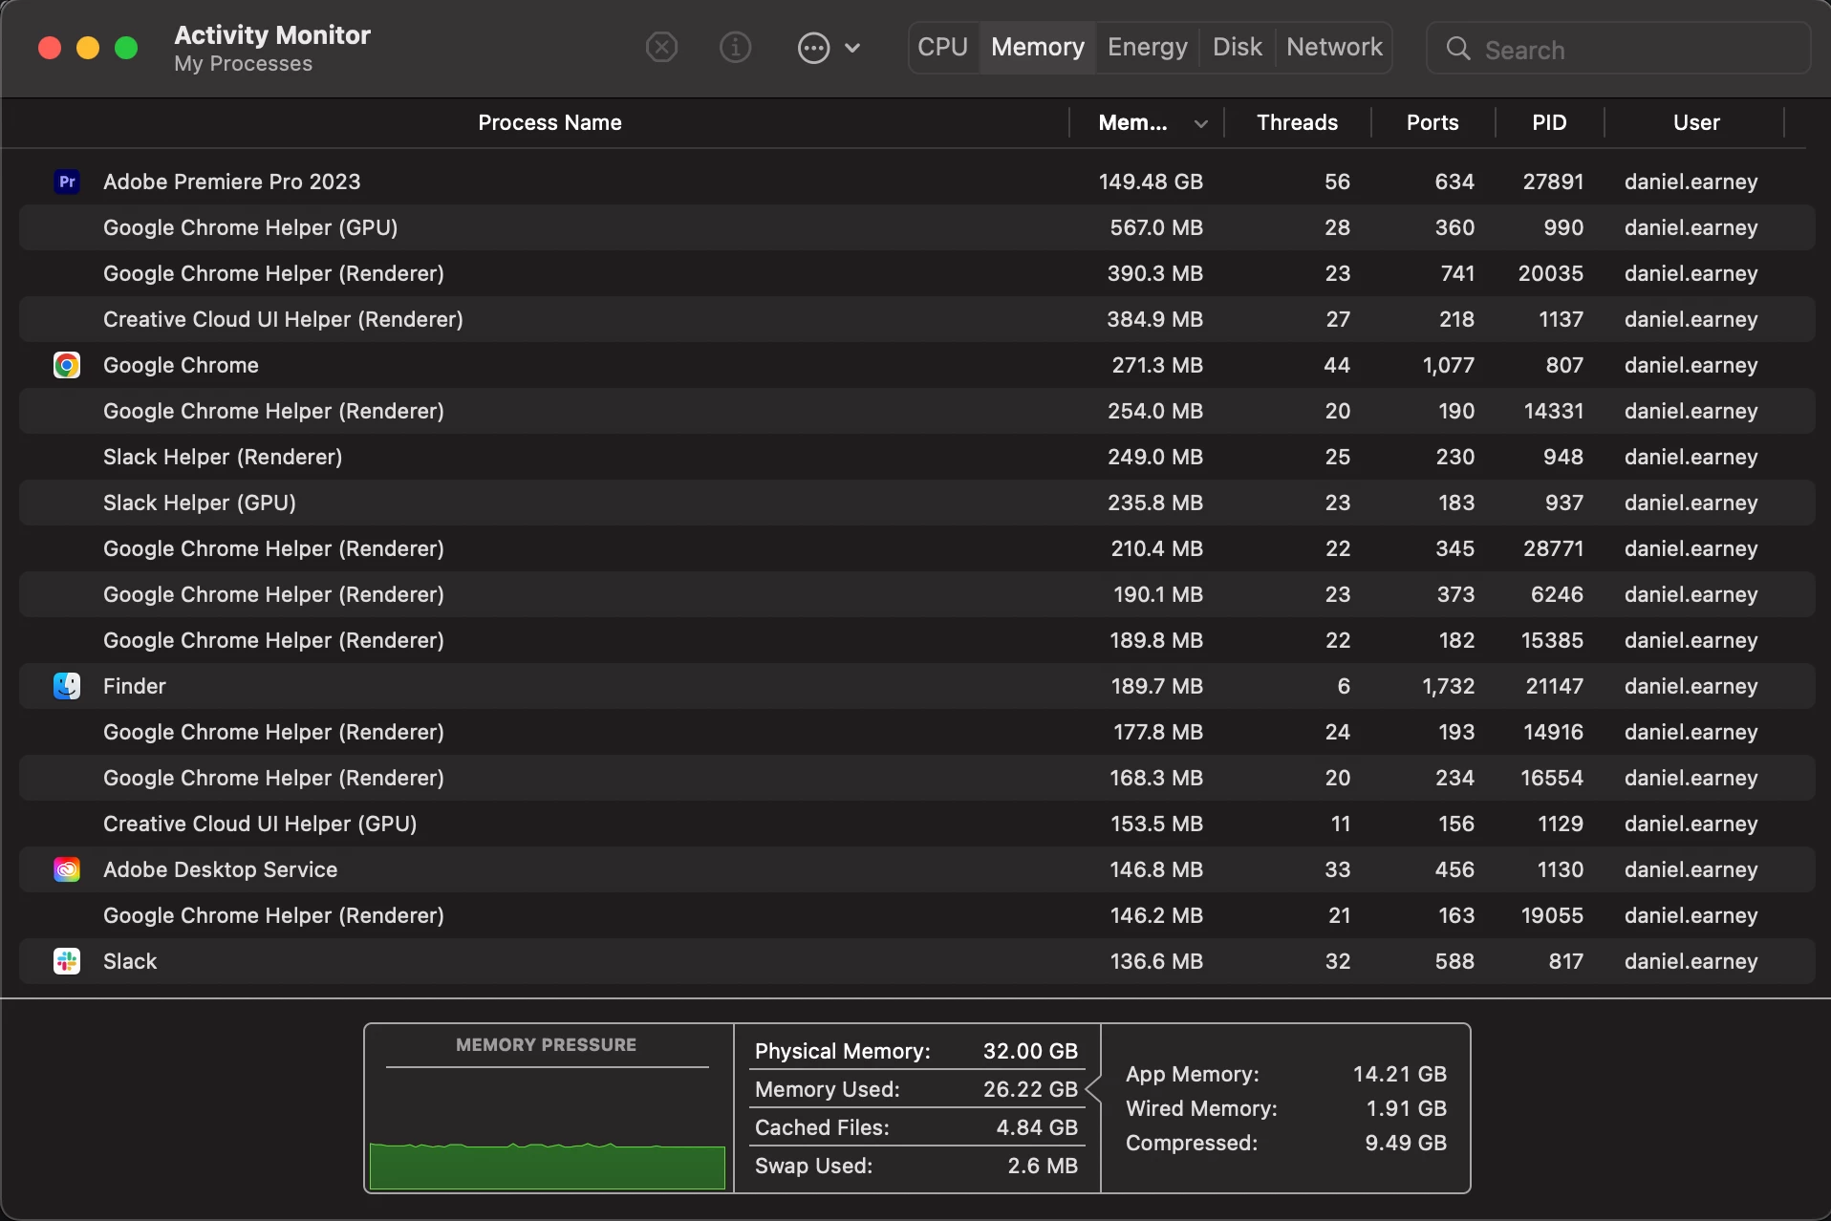Click the Swap Used 2.6 MB value
This screenshot has width=1831, height=1221.
pos(1043,1166)
